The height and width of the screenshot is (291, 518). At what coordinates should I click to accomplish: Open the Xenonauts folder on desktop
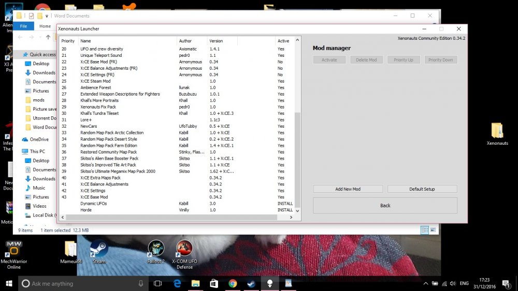click(497, 134)
